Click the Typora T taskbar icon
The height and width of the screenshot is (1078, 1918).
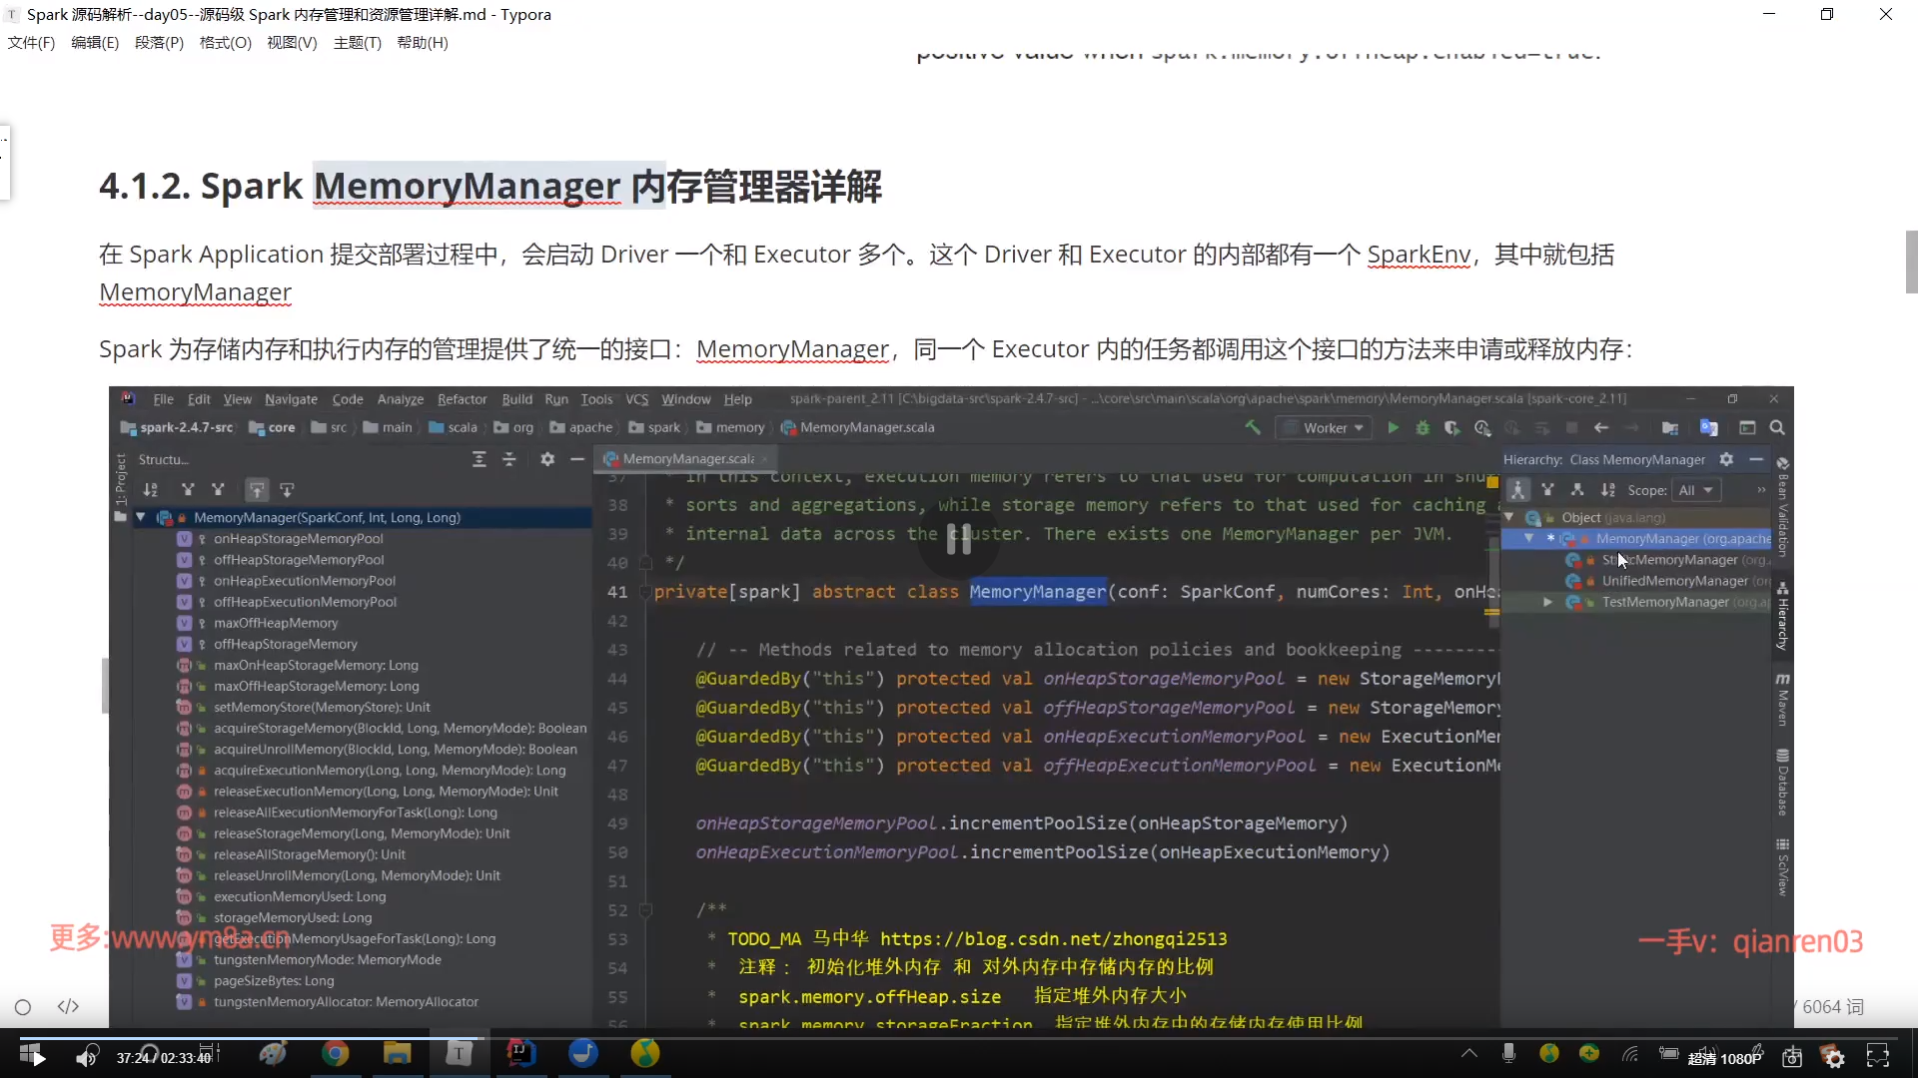coord(459,1054)
